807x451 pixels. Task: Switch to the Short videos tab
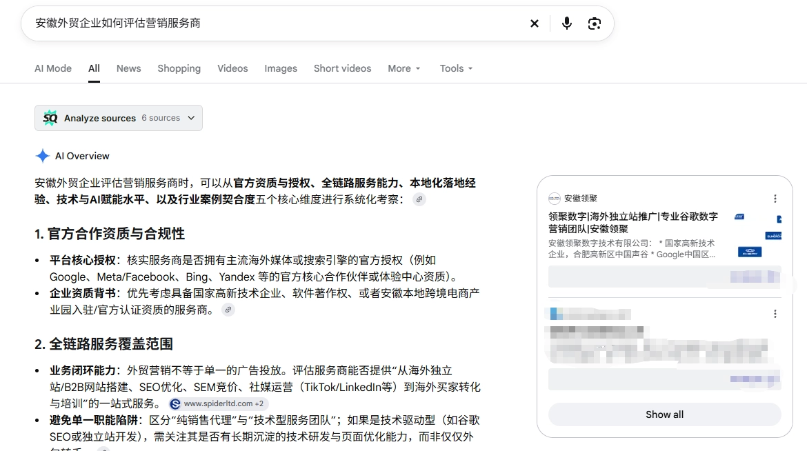pyautogui.click(x=342, y=68)
